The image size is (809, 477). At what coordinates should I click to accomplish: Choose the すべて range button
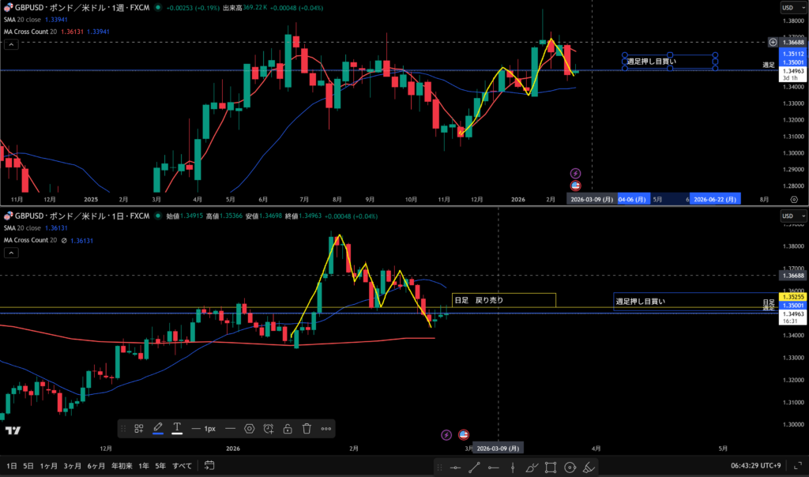pos(182,466)
